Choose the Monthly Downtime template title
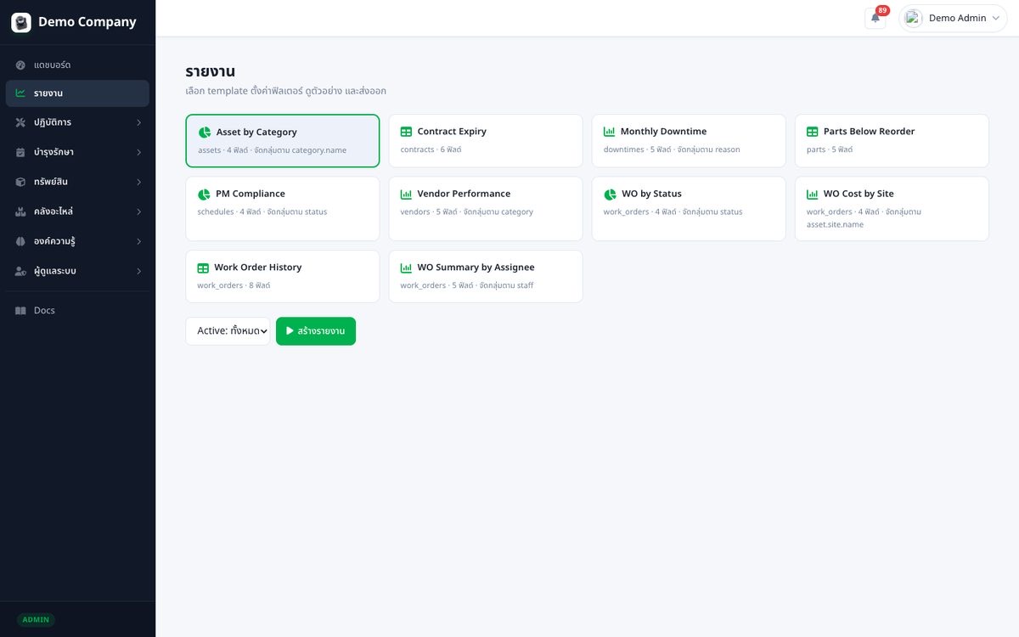The height and width of the screenshot is (637, 1019). [663, 132]
